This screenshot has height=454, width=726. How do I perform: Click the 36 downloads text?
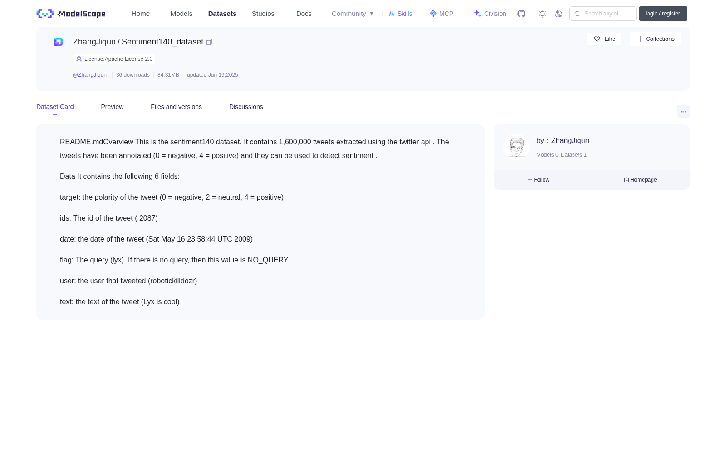click(133, 75)
